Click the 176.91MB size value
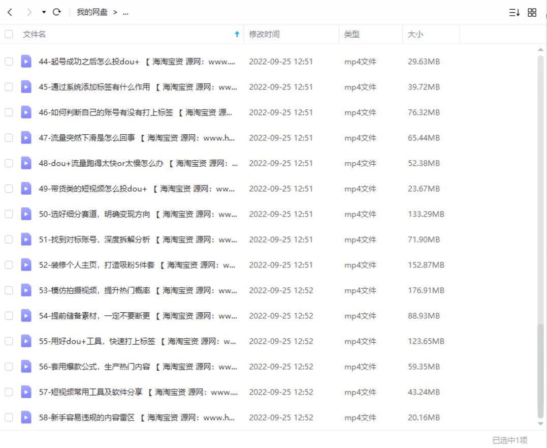This screenshot has height=448, width=547. point(426,290)
